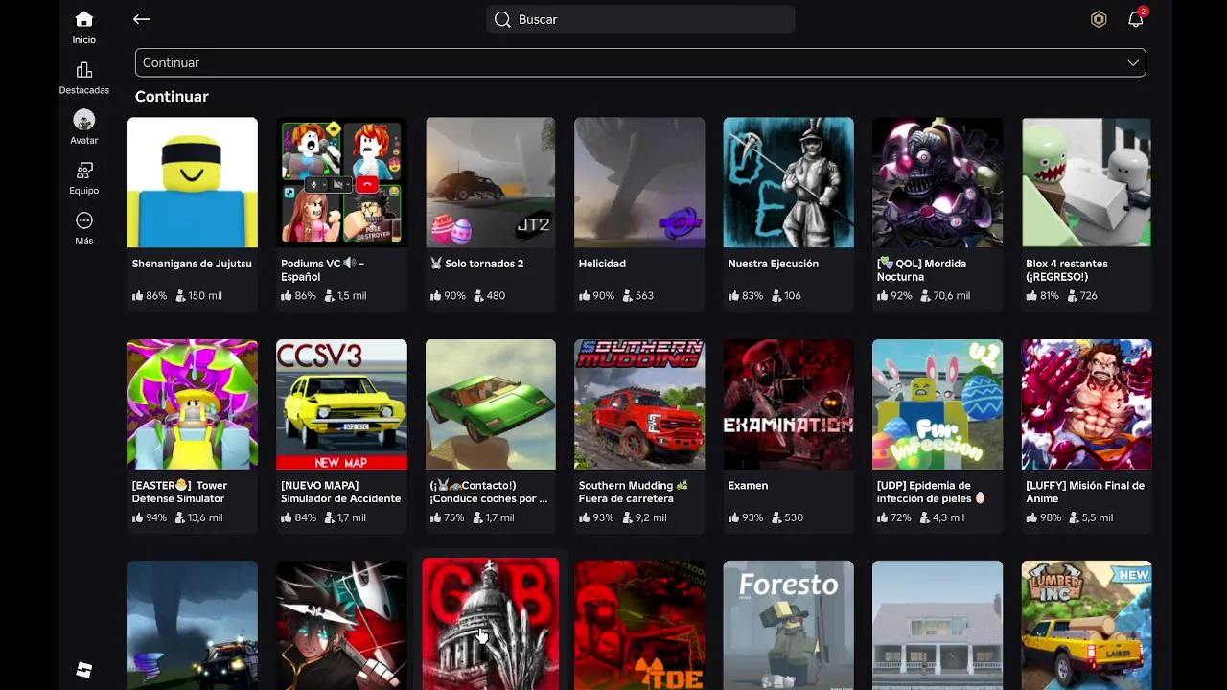Open Southern Mudding thumbnail
Image resolution: width=1227 pixels, height=690 pixels.
click(x=639, y=404)
